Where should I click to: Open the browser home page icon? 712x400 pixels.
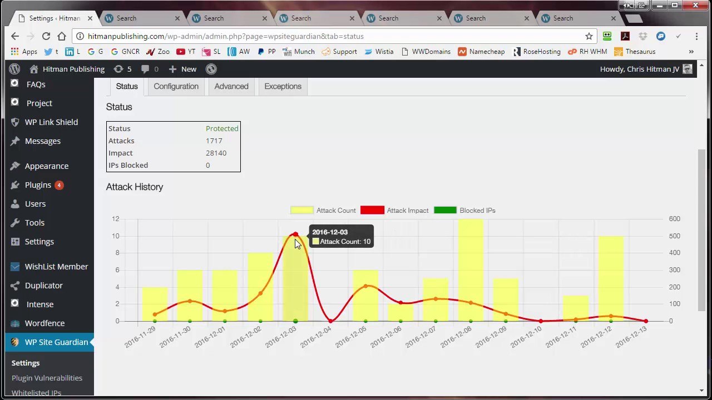[x=62, y=36]
